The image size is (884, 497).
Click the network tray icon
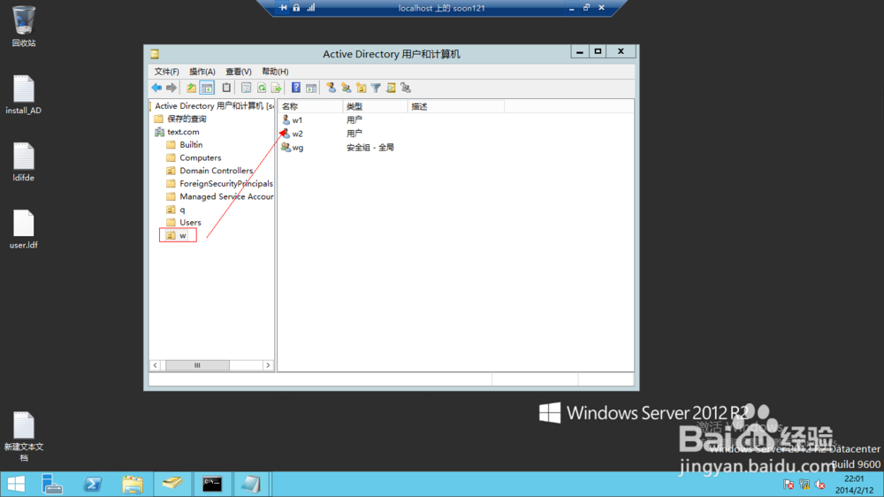click(x=804, y=484)
